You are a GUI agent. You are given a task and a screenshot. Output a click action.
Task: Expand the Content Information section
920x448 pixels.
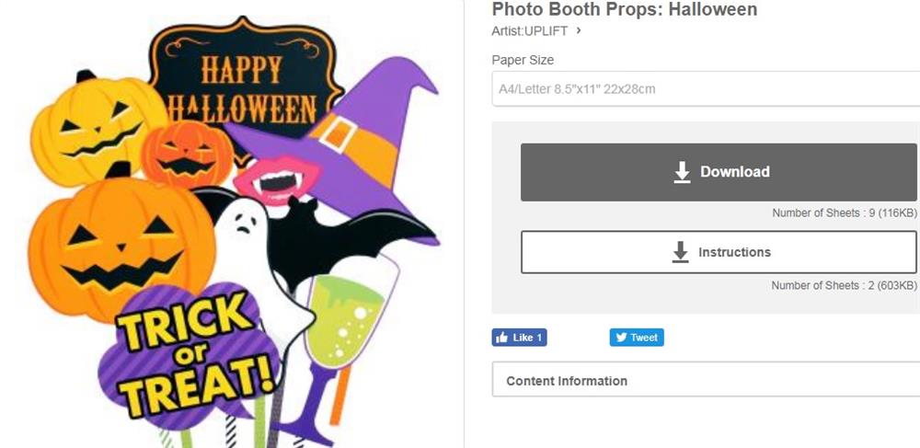coord(705,381)
